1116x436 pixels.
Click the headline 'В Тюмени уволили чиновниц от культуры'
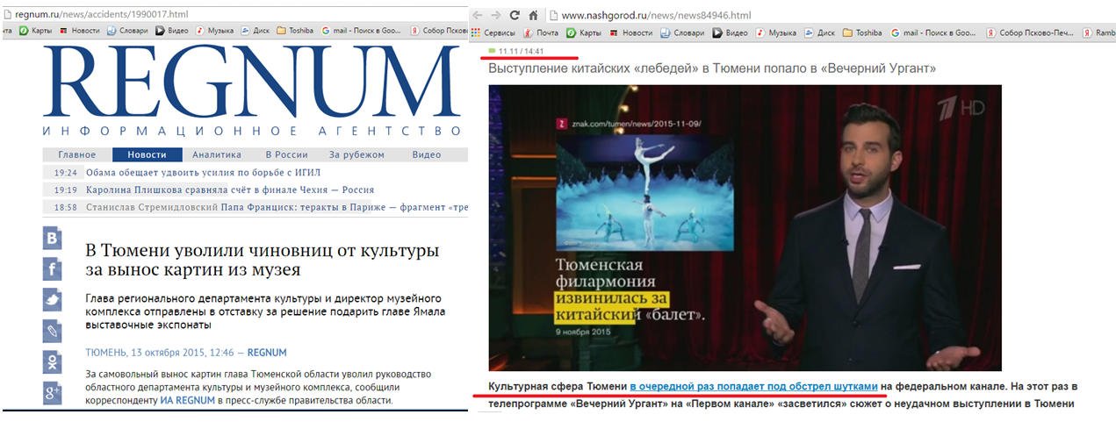262,260
